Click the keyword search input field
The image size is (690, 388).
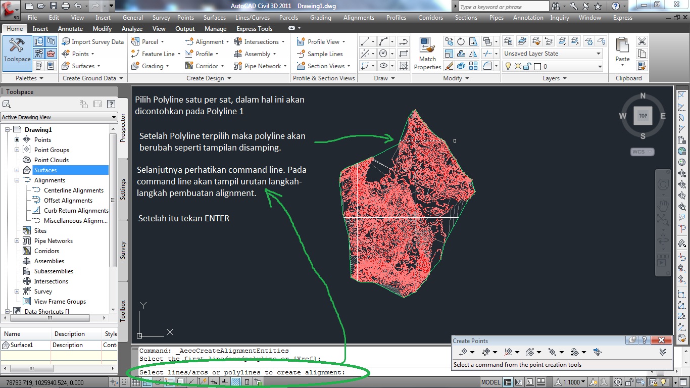point(504,7)
